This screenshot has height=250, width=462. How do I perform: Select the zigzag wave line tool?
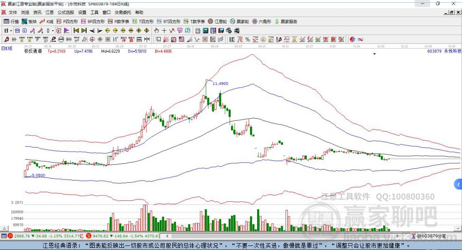(197, 40)
